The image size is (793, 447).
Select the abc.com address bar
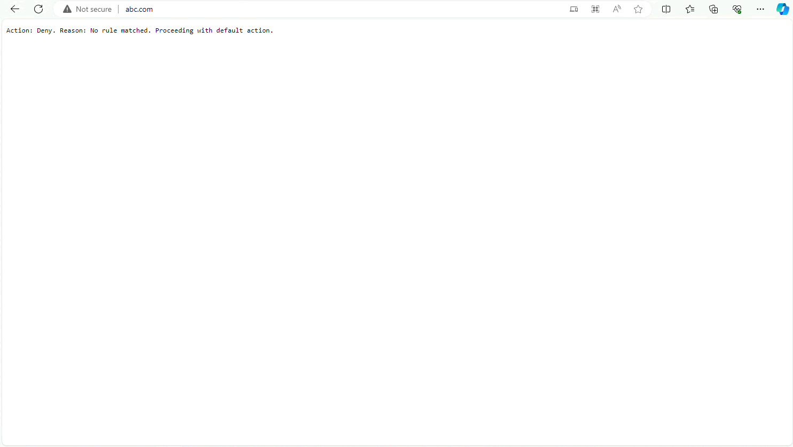(342, 9)
